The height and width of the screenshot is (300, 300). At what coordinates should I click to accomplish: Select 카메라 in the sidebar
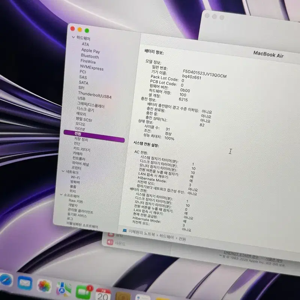(78, 153)
